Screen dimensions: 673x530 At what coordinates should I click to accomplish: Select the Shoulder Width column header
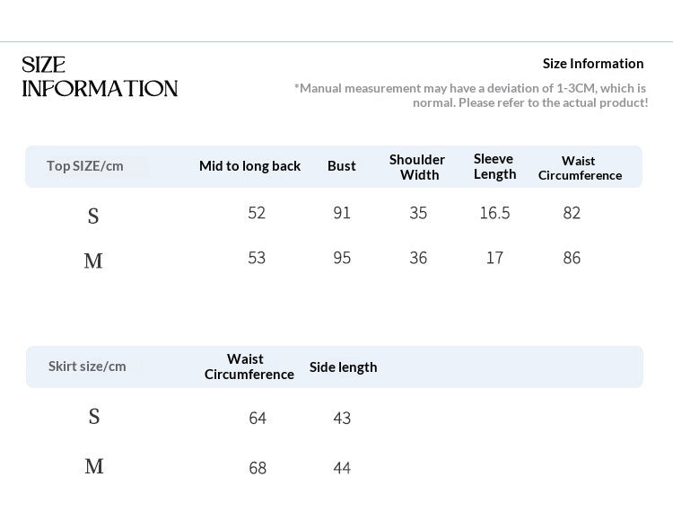417,167
